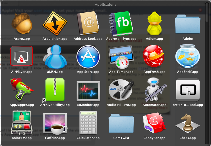The image size is (211, 146).
Task: Click the Caffeine.app label
Action: (55, 138)
